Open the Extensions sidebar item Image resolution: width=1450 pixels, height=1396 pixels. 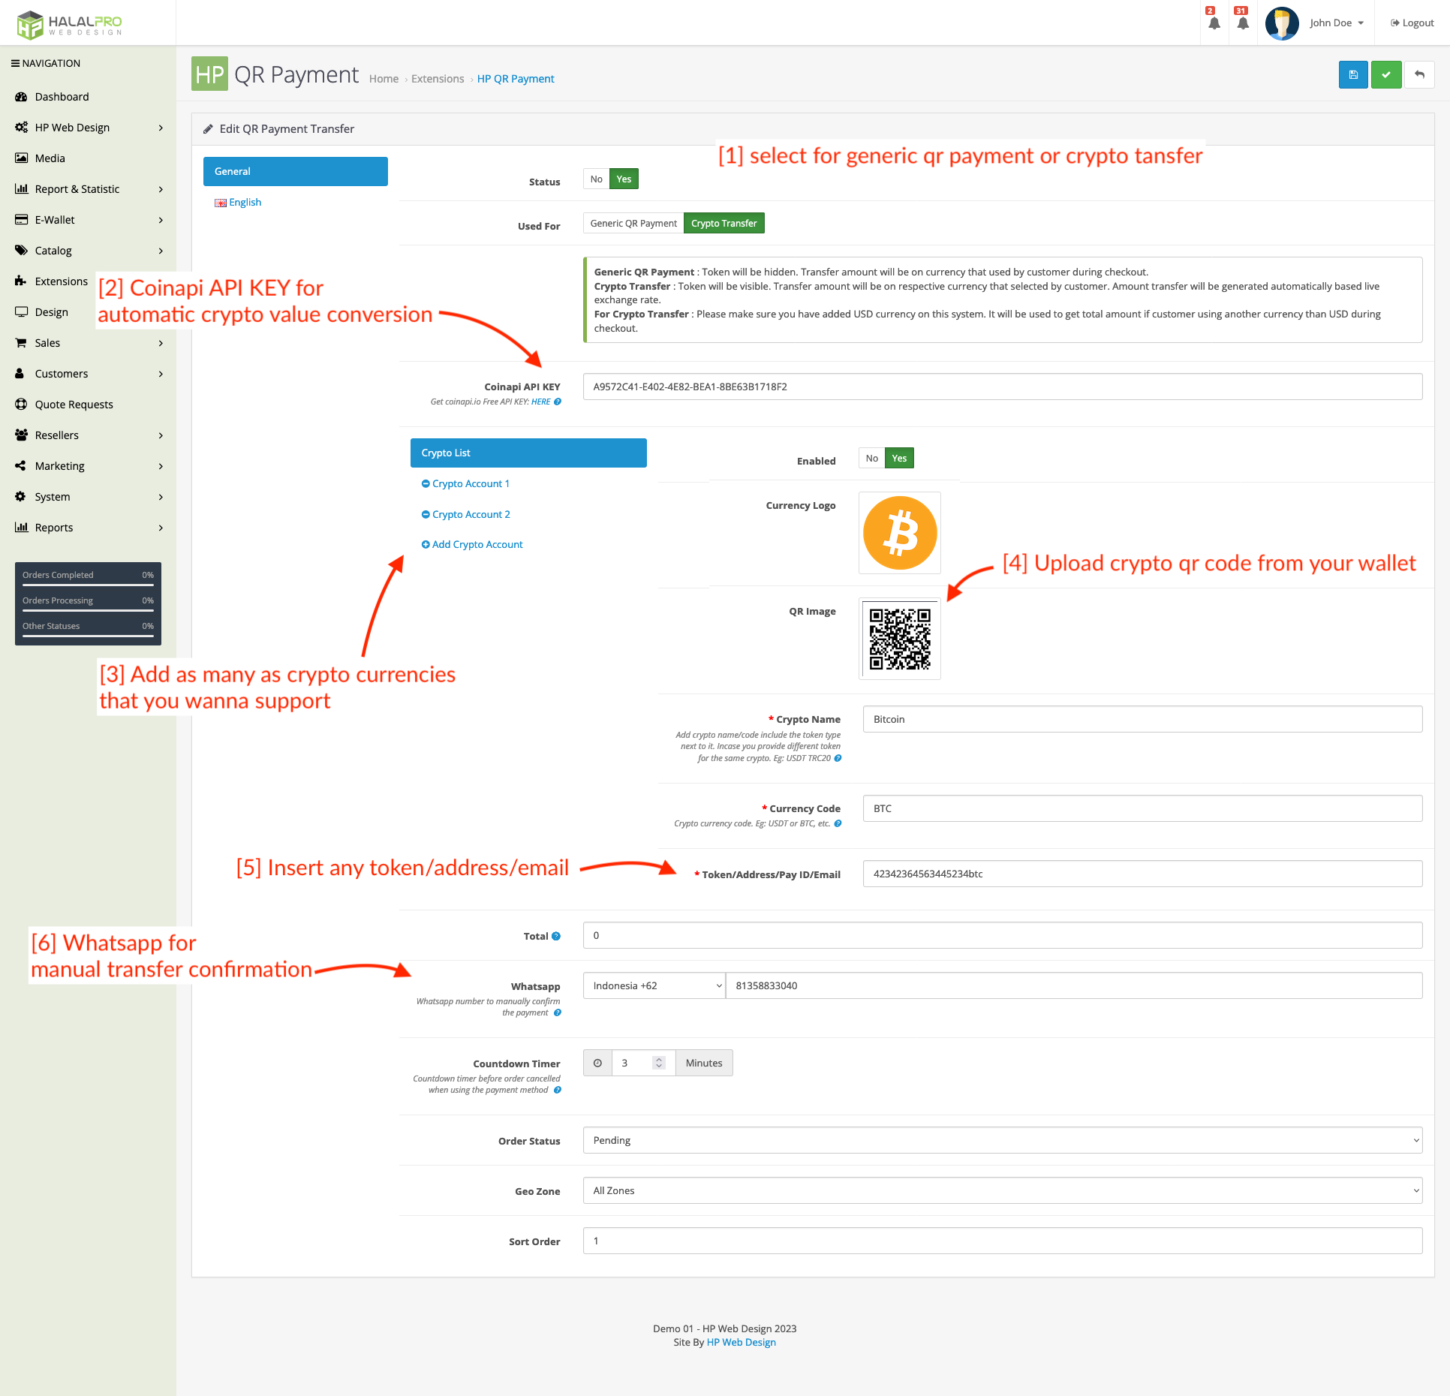62,281
